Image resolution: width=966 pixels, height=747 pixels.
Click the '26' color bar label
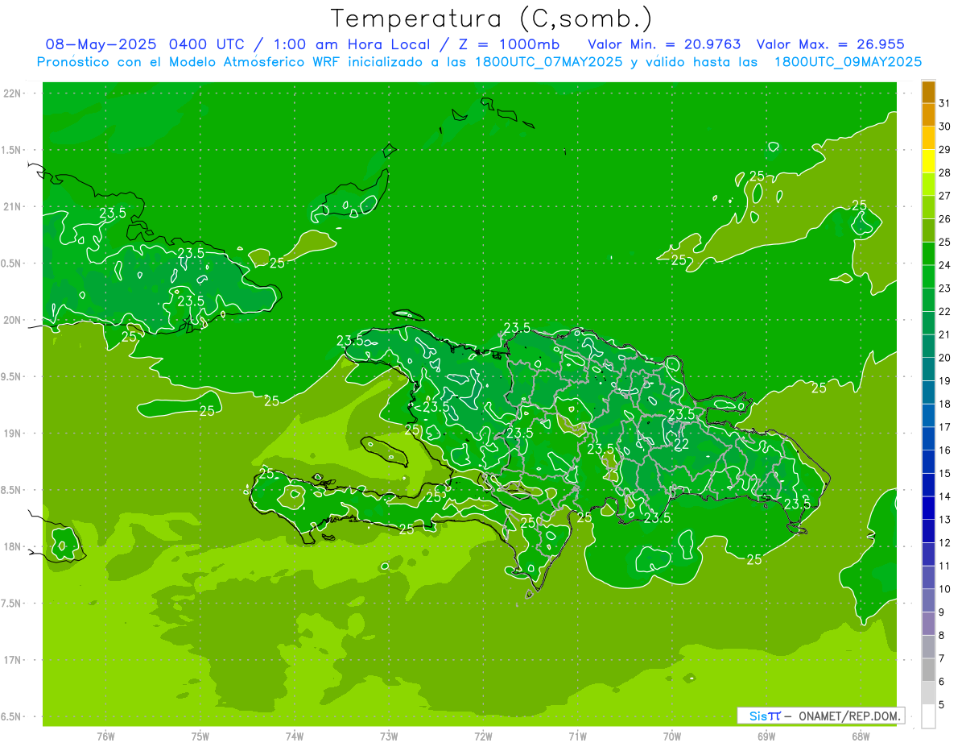945,218
